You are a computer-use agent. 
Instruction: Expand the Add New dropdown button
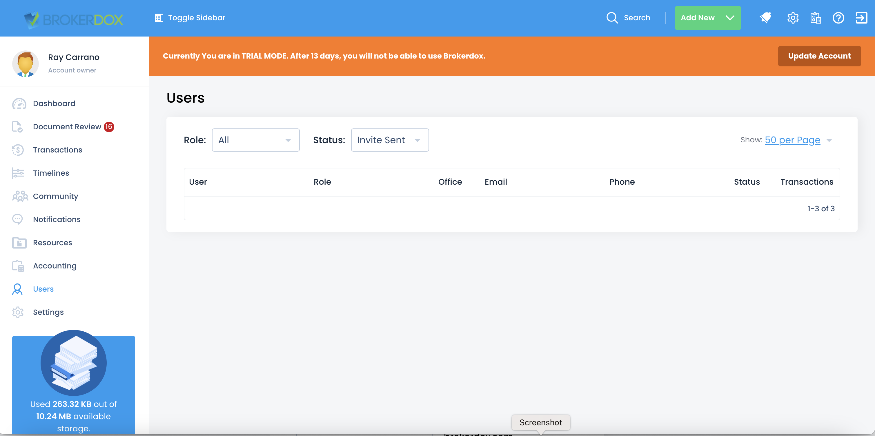707,18
